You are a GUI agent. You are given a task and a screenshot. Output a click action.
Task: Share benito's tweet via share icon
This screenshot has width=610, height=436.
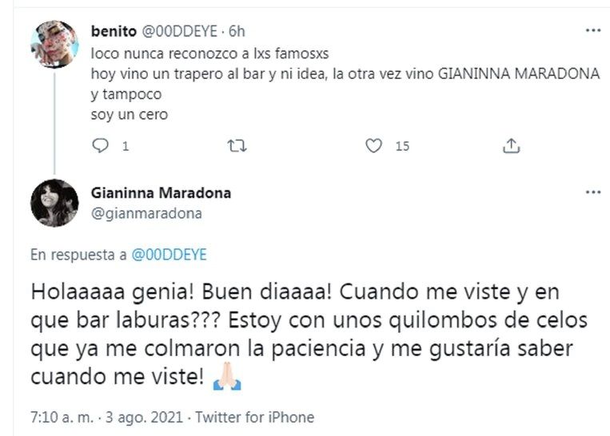tap(512, 146)
